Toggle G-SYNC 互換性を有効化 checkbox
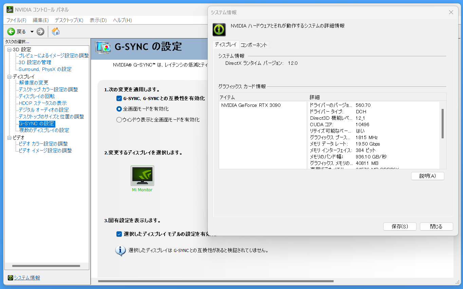Viewport: 463px width, 289px height. pos(119,98)
